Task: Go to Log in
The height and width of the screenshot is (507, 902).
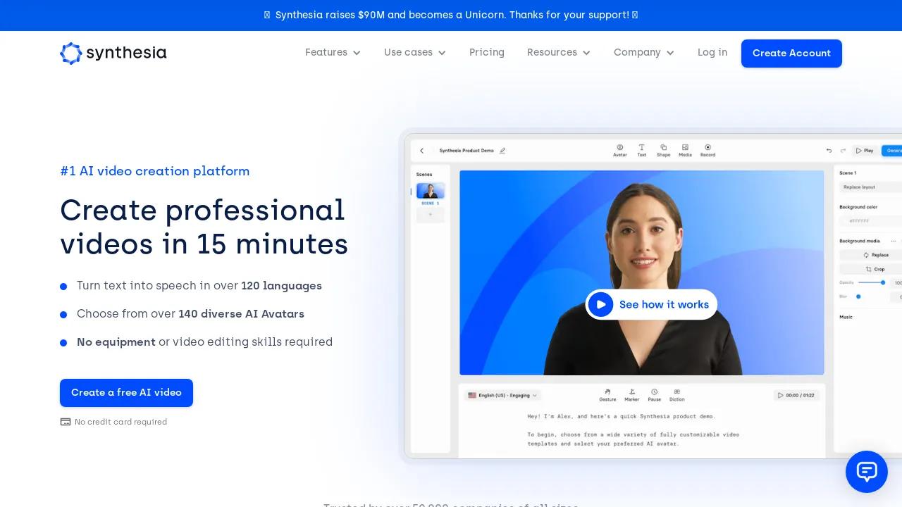Action: [x=712, y=52]
